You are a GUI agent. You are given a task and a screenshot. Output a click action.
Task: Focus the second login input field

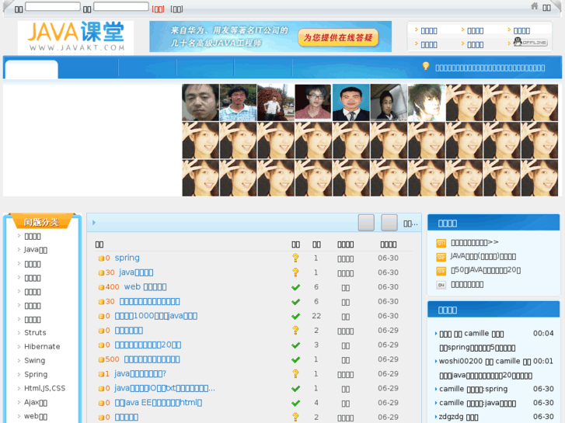tap(121, 6)
